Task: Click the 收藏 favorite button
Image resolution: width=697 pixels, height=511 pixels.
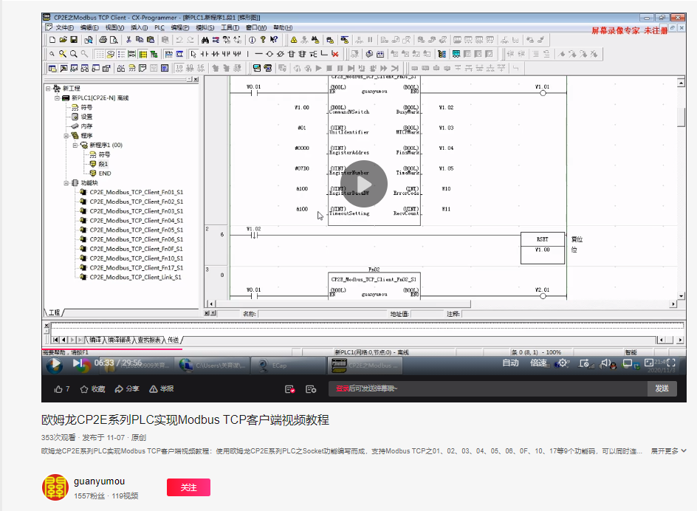Action: click(x=92, y=389)
